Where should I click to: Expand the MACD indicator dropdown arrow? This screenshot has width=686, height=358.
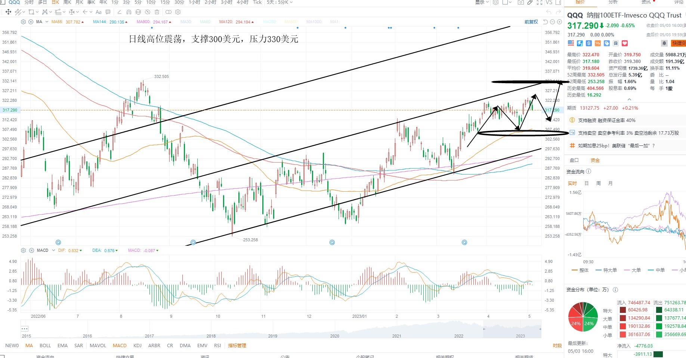[x=53, y=250]
